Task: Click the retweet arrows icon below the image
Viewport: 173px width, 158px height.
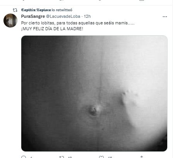Action: (x=62, y=157)
